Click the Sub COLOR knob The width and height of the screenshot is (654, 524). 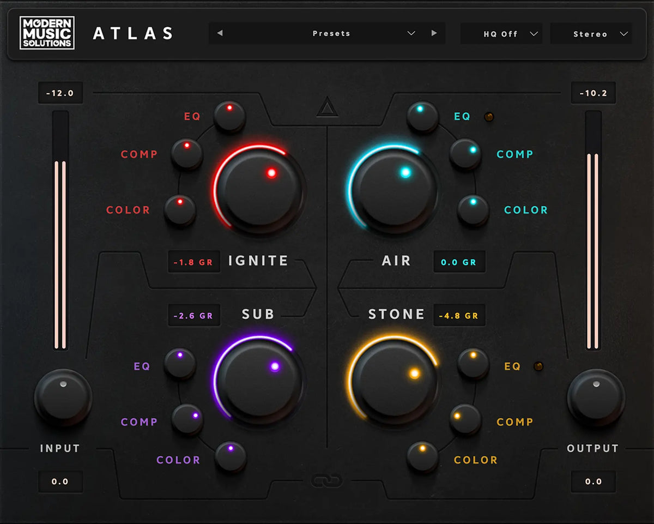click(231, 456)
